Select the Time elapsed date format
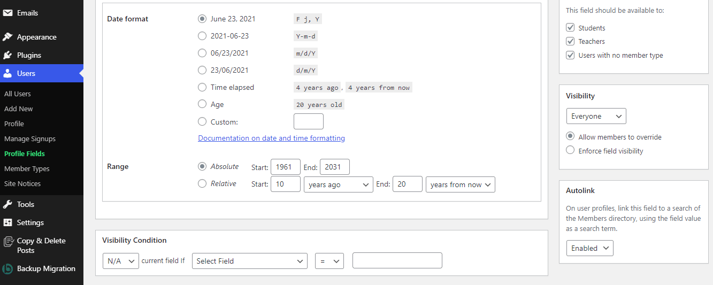Viewport: 713px width, 285px height. (x=202, y=87)
